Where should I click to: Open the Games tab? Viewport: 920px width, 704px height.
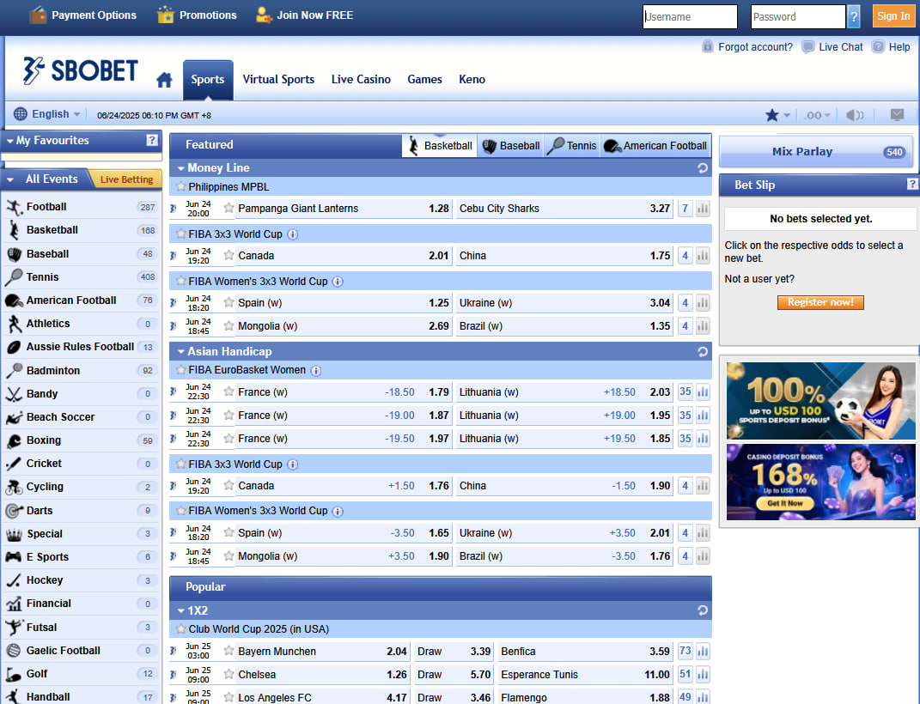tap(425, 79)
